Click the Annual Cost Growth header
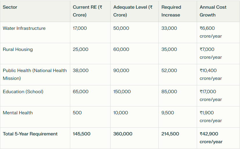This screenshot has height=149, width=240. coord(213,11)
